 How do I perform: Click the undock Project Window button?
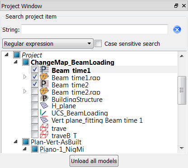[176, 6]
